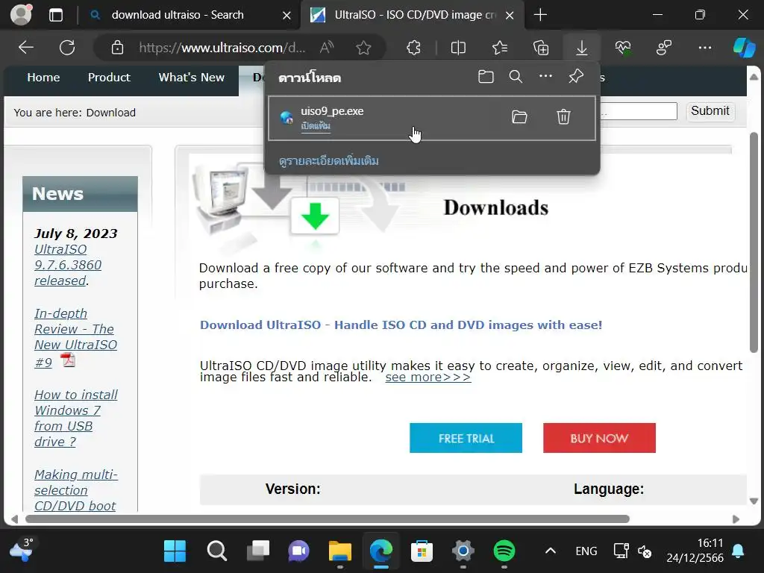Open the tab actions menu icon
Viewport: 764px width, 573px height.
pyautogui.click(x=56, y=15)
